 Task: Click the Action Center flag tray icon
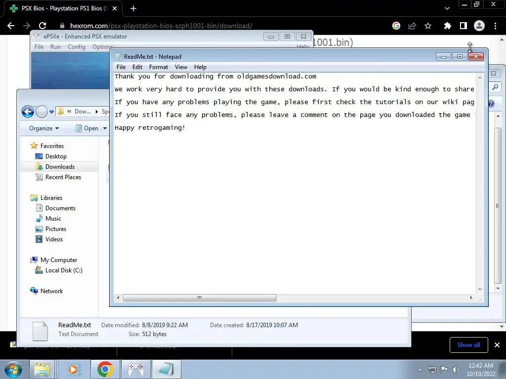pyautogui.click(x=444, y=370)
